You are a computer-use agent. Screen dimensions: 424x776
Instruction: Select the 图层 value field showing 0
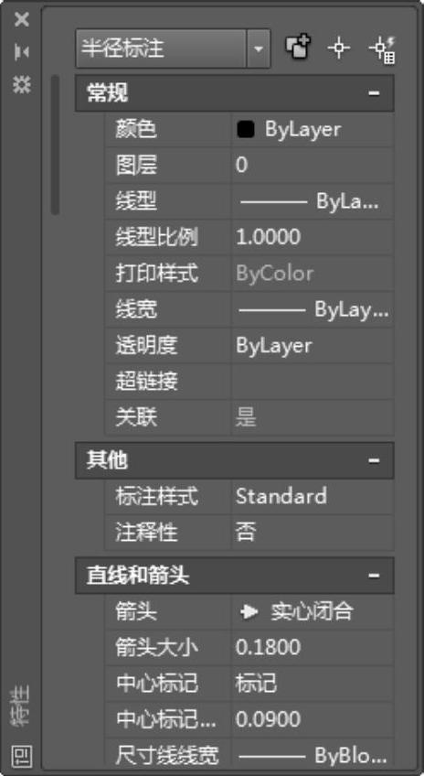313,166
